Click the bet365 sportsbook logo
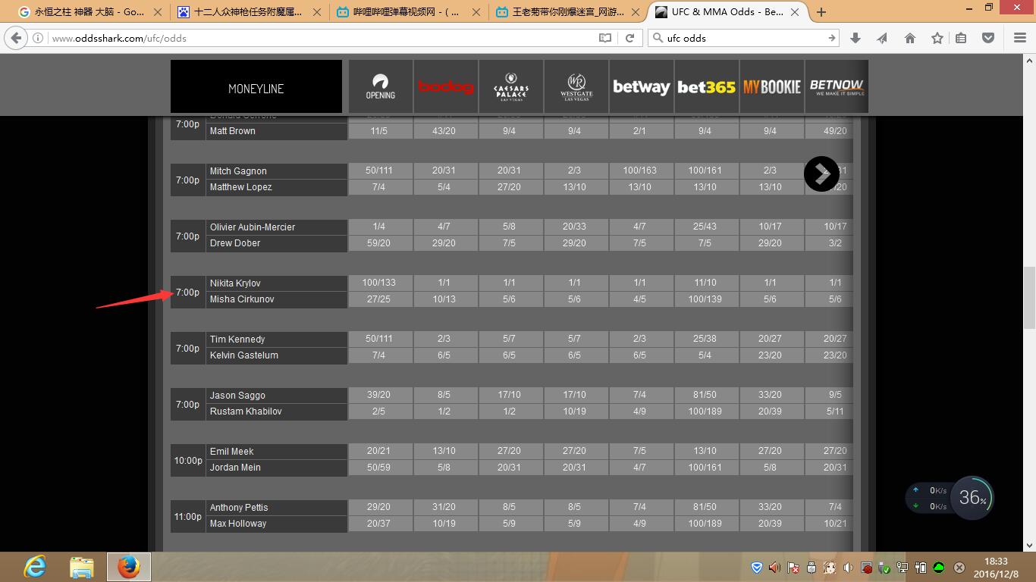Image resolution: width=1036 pixels, height=582 pixels. click(x=706, y=87)
